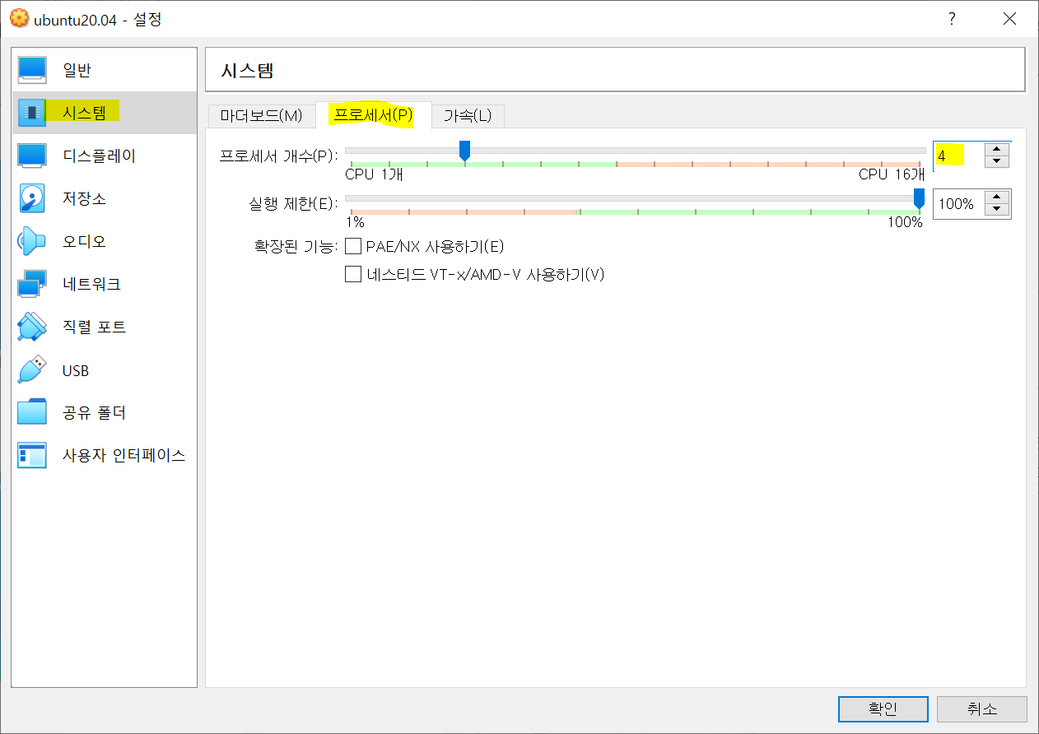Viewport: 1039px width, 734px height.
Task: Open the 사용자 인터페이스 window icon
Action: (x=32, y=455)
